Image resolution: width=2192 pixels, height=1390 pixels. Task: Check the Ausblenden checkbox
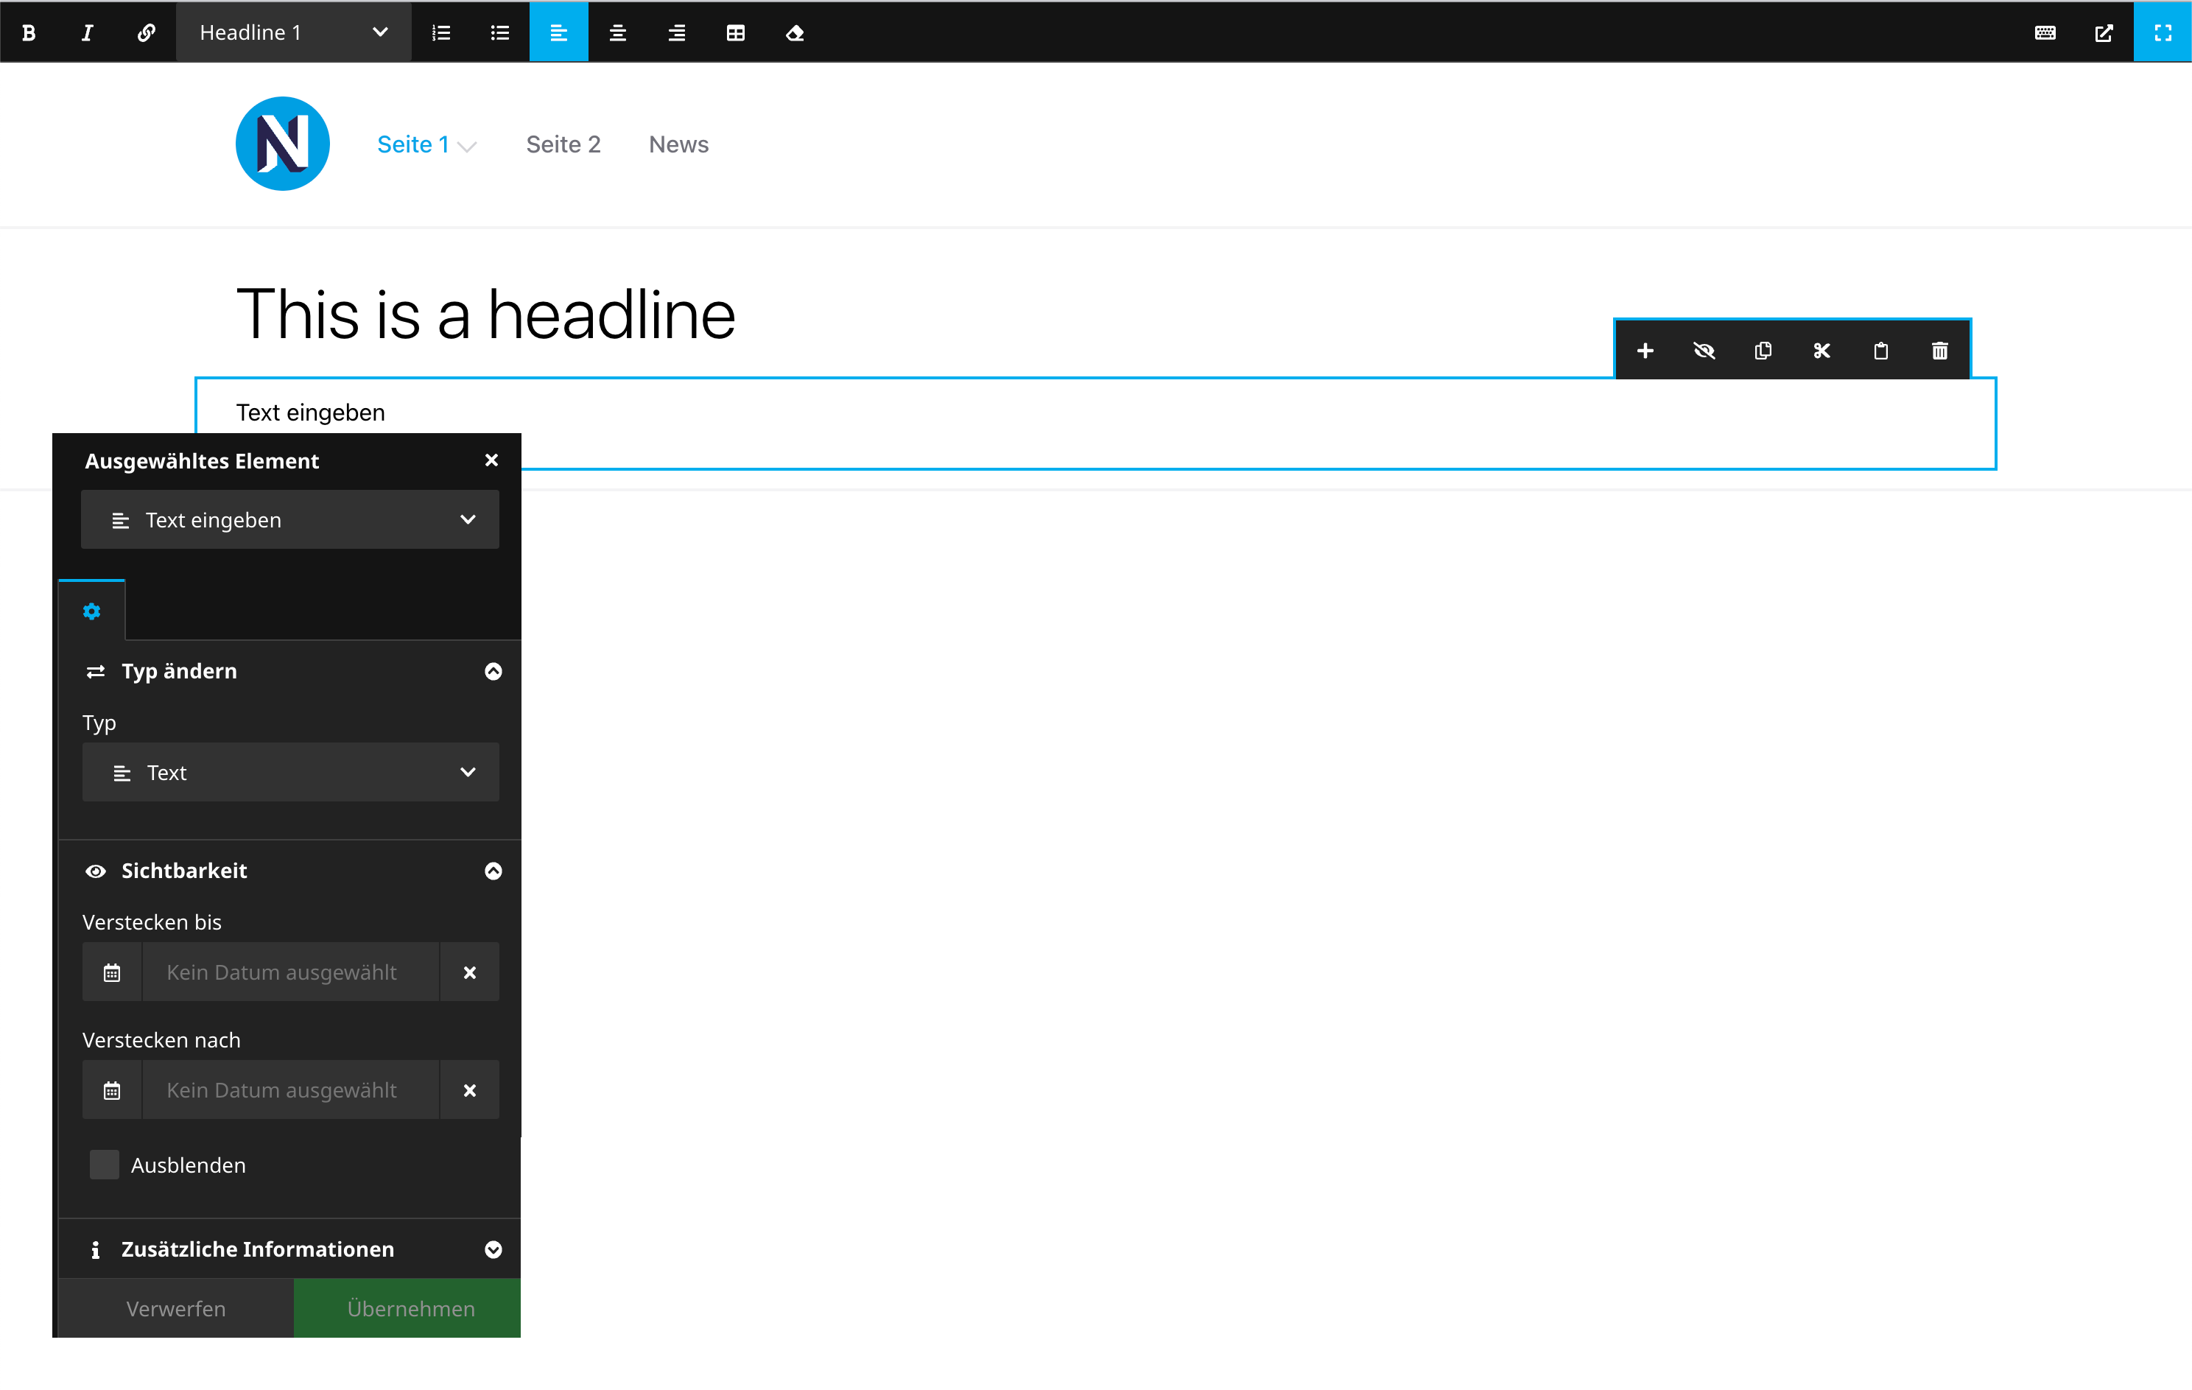[105, 1165]
